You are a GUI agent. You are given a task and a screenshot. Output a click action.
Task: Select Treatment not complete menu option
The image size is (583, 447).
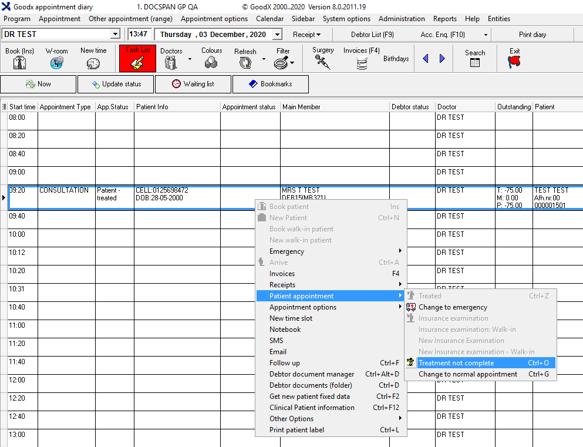pyautogui.click(x=456, y=363)
